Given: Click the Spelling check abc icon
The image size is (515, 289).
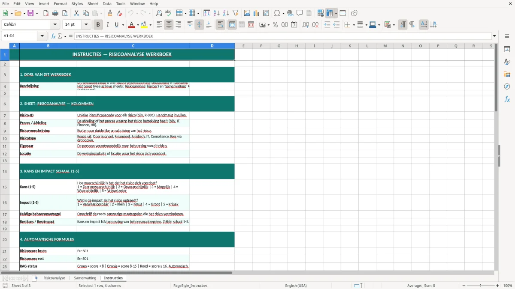Looking at the screenshot, I should pos(168,13).
